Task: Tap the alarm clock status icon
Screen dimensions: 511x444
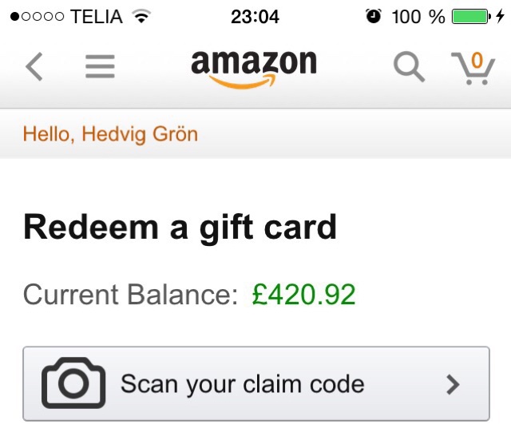Action: tap(374, 16)
